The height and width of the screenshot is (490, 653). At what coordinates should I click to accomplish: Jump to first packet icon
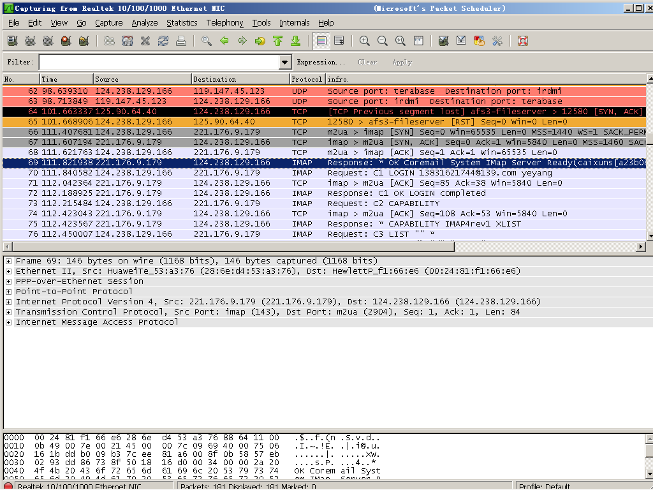tap(278, 41)
